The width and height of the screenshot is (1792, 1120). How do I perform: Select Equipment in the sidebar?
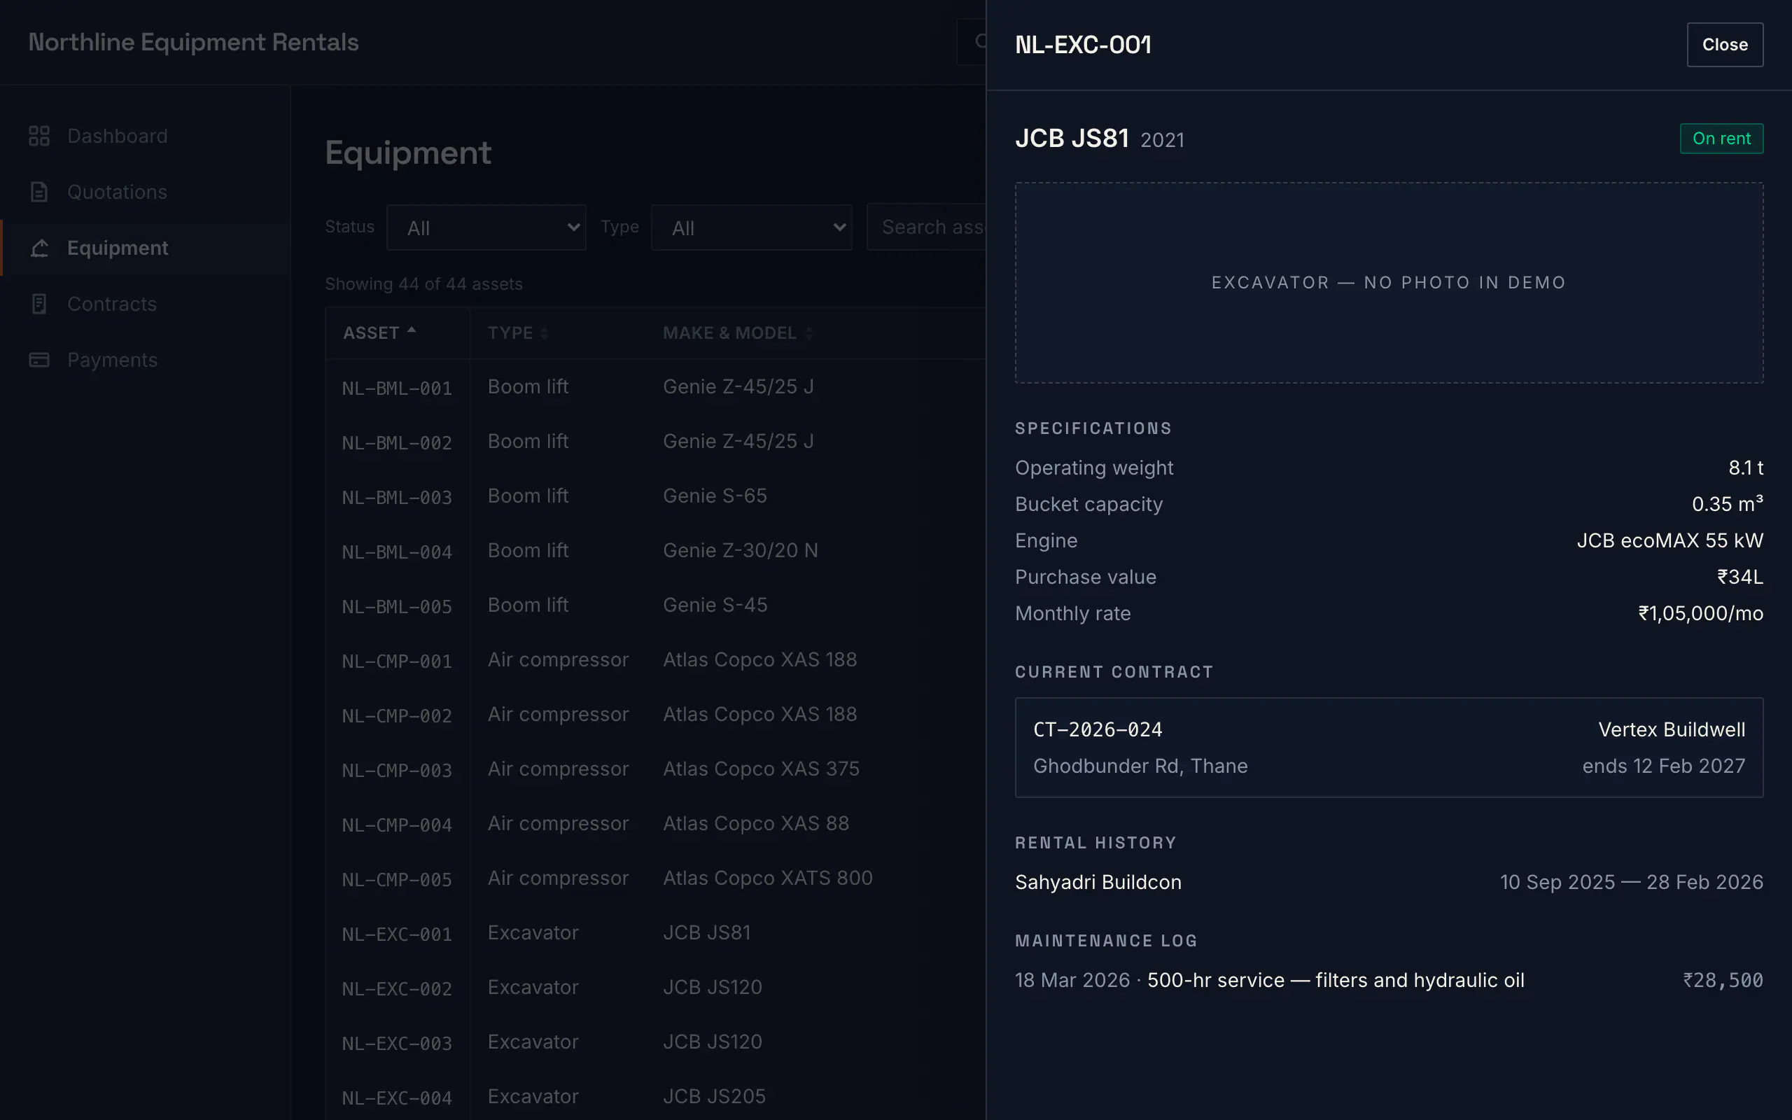click(x=145, y=248)
